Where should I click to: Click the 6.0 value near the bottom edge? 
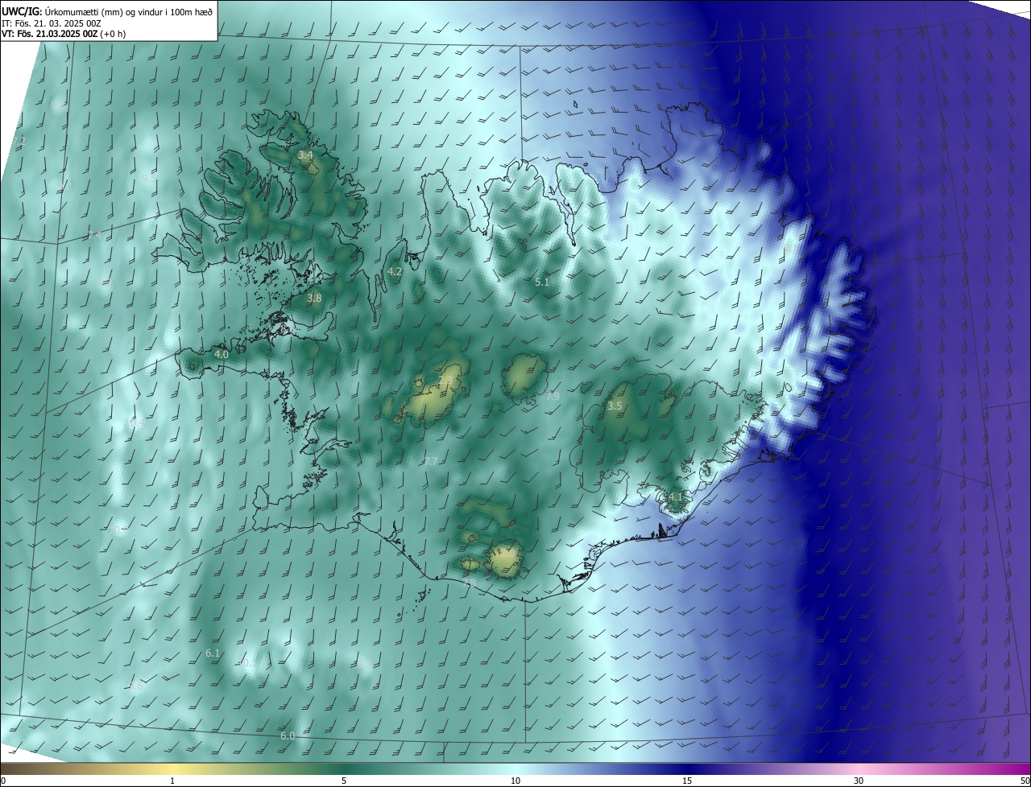coord(288,736)
